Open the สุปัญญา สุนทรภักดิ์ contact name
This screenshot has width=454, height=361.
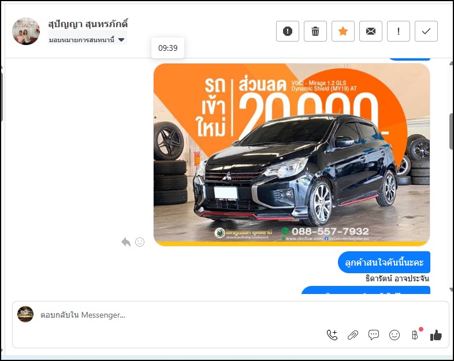pyautogui.click(x=88, y=24)
